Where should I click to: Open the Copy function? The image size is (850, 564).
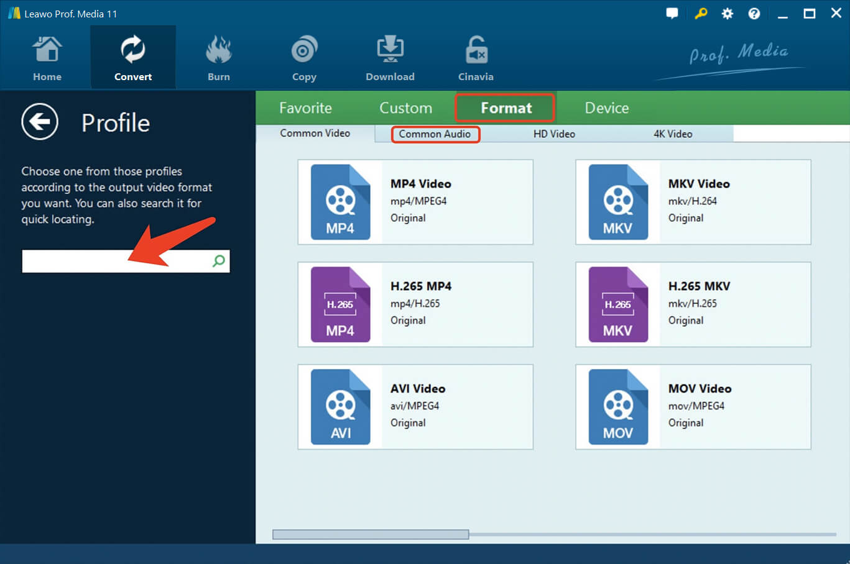[x=304, y=56]
